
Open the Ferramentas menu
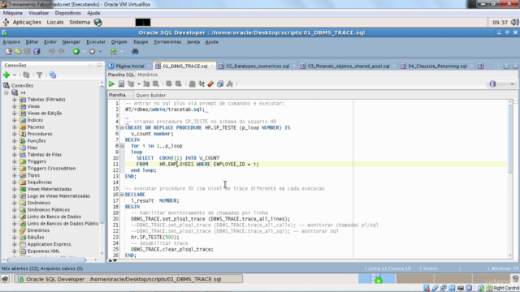167,41
